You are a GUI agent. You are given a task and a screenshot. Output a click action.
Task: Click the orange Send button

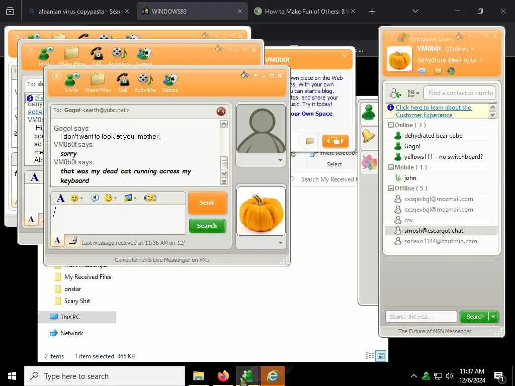pos(207,203)
